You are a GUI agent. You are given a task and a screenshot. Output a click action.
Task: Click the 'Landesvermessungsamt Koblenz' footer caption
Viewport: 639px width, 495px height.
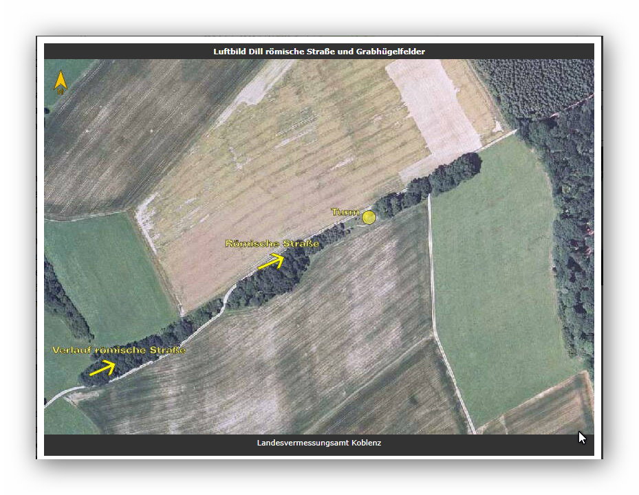point(318,443)
